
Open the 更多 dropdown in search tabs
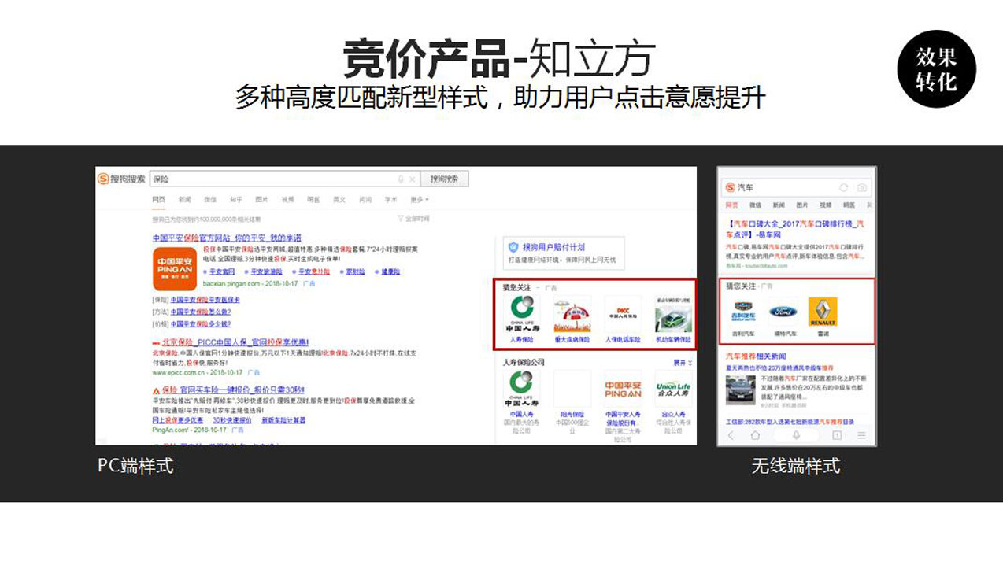(419, 200)
